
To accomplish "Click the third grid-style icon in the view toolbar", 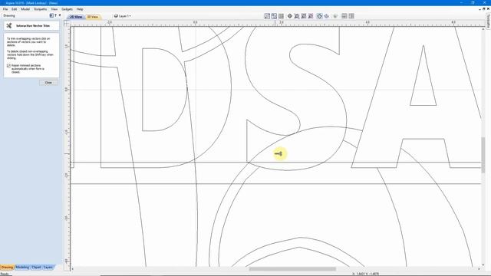I will 282,16.
